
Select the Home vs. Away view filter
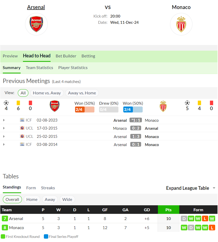[x=47, y=93]
